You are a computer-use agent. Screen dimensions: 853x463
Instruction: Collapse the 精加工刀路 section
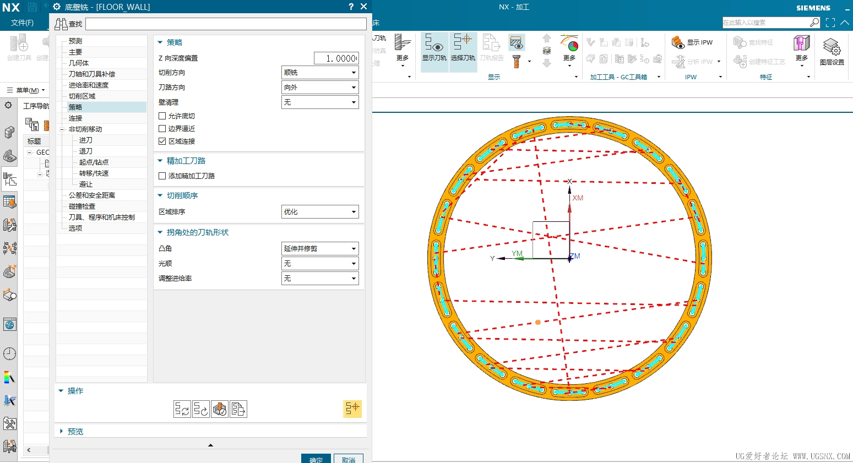click(182, 161)
